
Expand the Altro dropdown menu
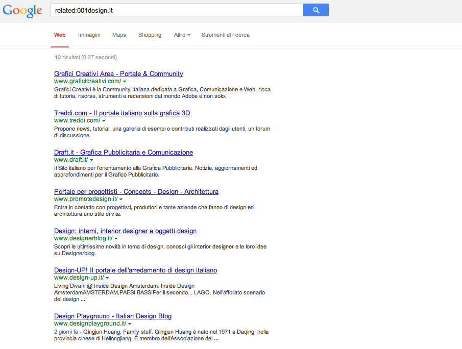pyautogui.click(x=182, y=35)
